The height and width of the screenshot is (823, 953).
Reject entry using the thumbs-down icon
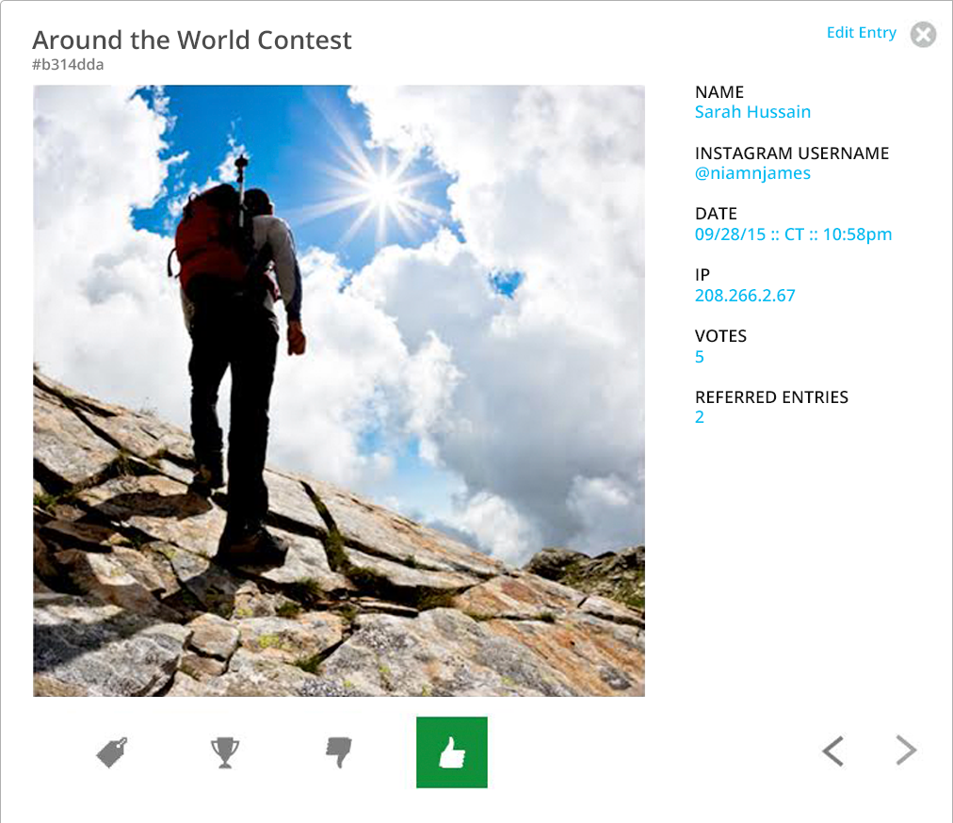point(338,752)
